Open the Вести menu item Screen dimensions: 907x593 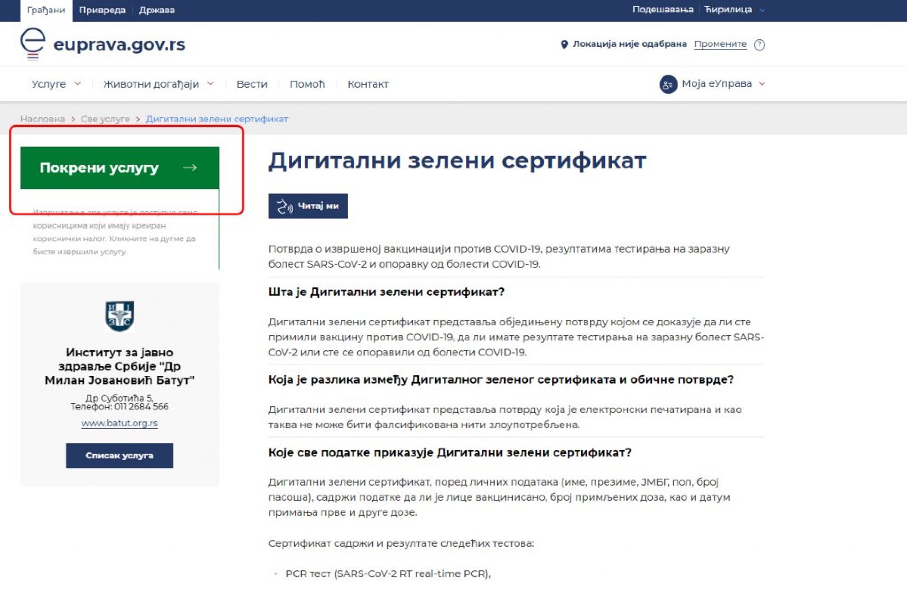point(252,84)
